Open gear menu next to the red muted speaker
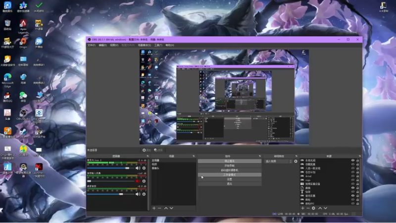Screen dimensions: 396x223 [144, 181]
